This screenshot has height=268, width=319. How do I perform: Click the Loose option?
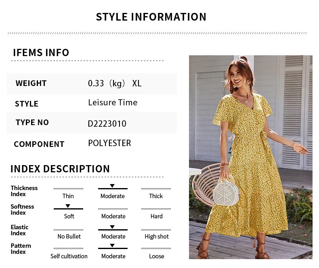pos(156,256)
